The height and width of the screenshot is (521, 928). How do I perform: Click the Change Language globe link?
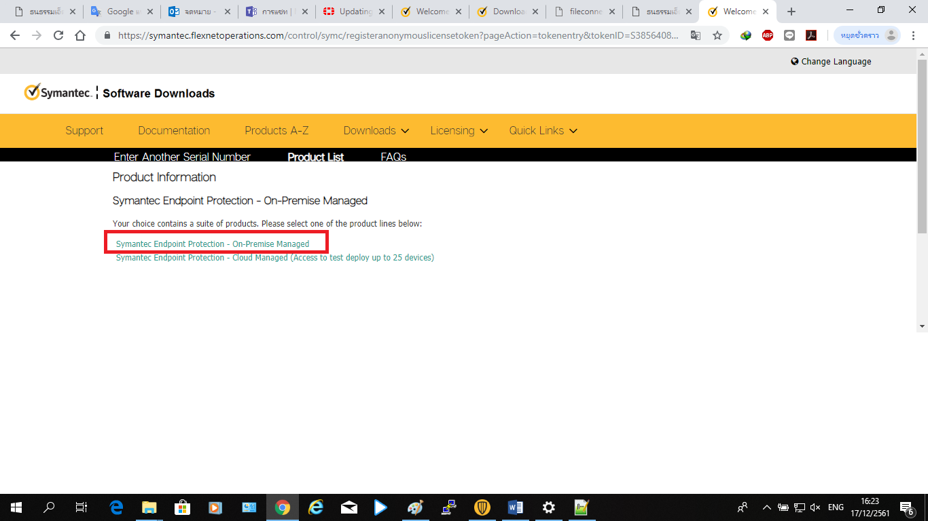tap(830, 62)
